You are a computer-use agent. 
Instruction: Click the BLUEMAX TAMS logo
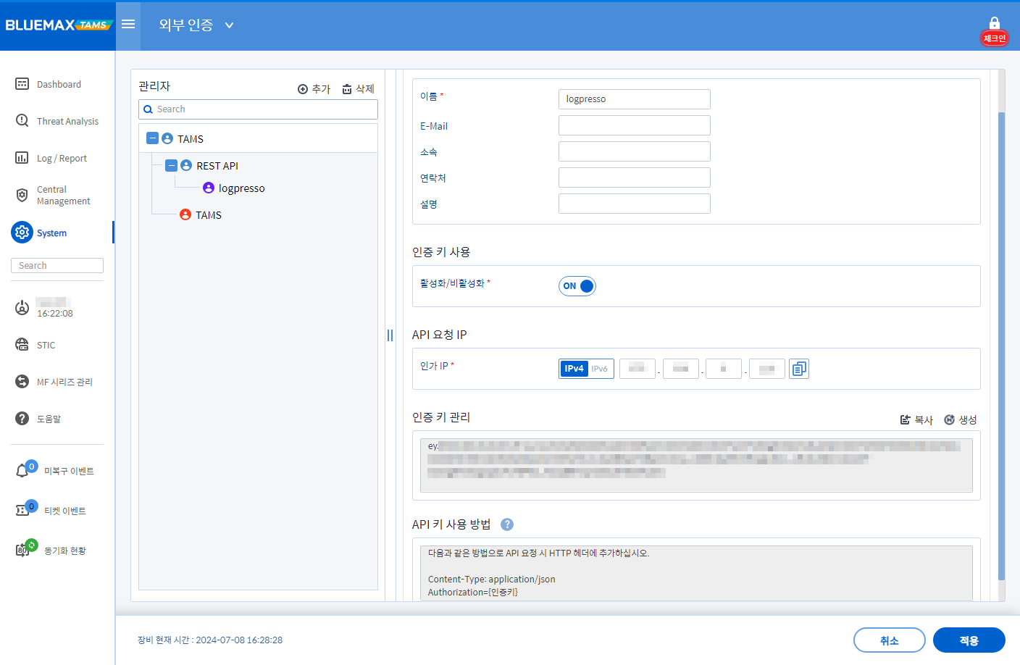58,25
